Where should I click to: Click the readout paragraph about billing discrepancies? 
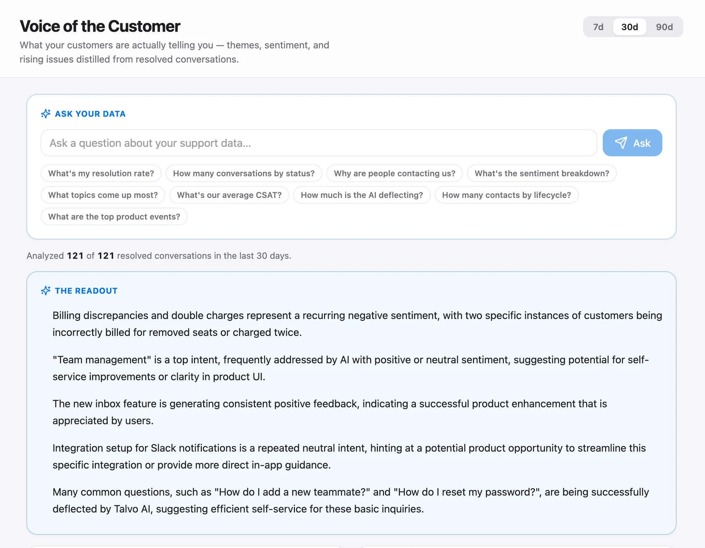[x=357, y=324]
